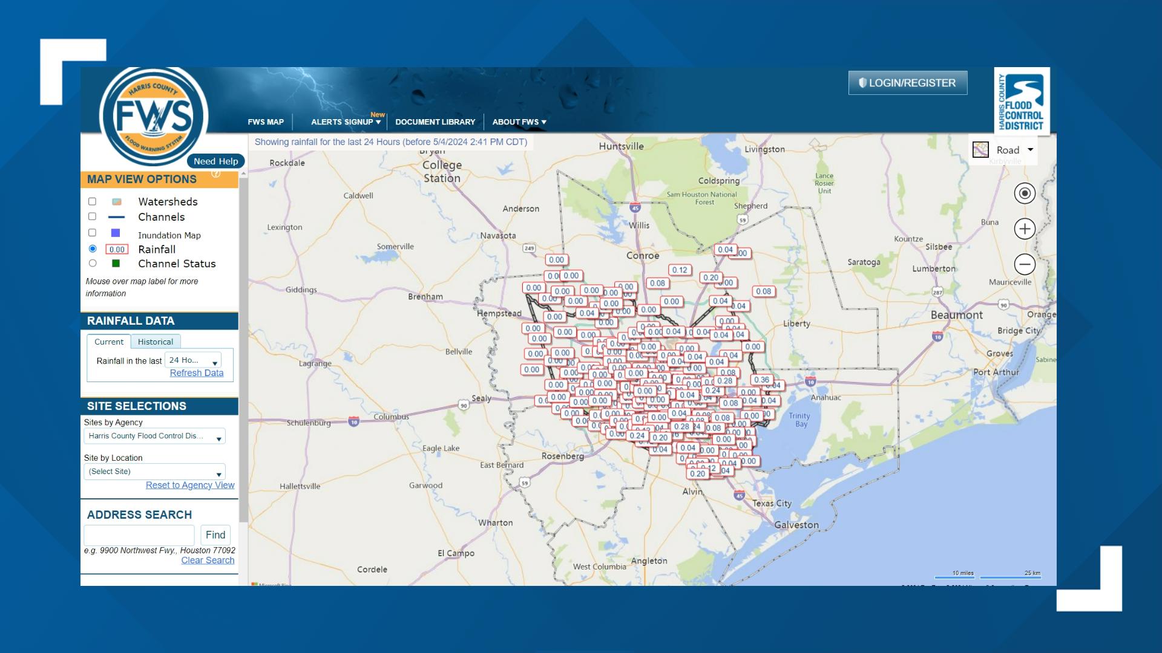The image size is (1162, 653).
Task: Click inside the address search field
Action: click(x=139, y=534)
